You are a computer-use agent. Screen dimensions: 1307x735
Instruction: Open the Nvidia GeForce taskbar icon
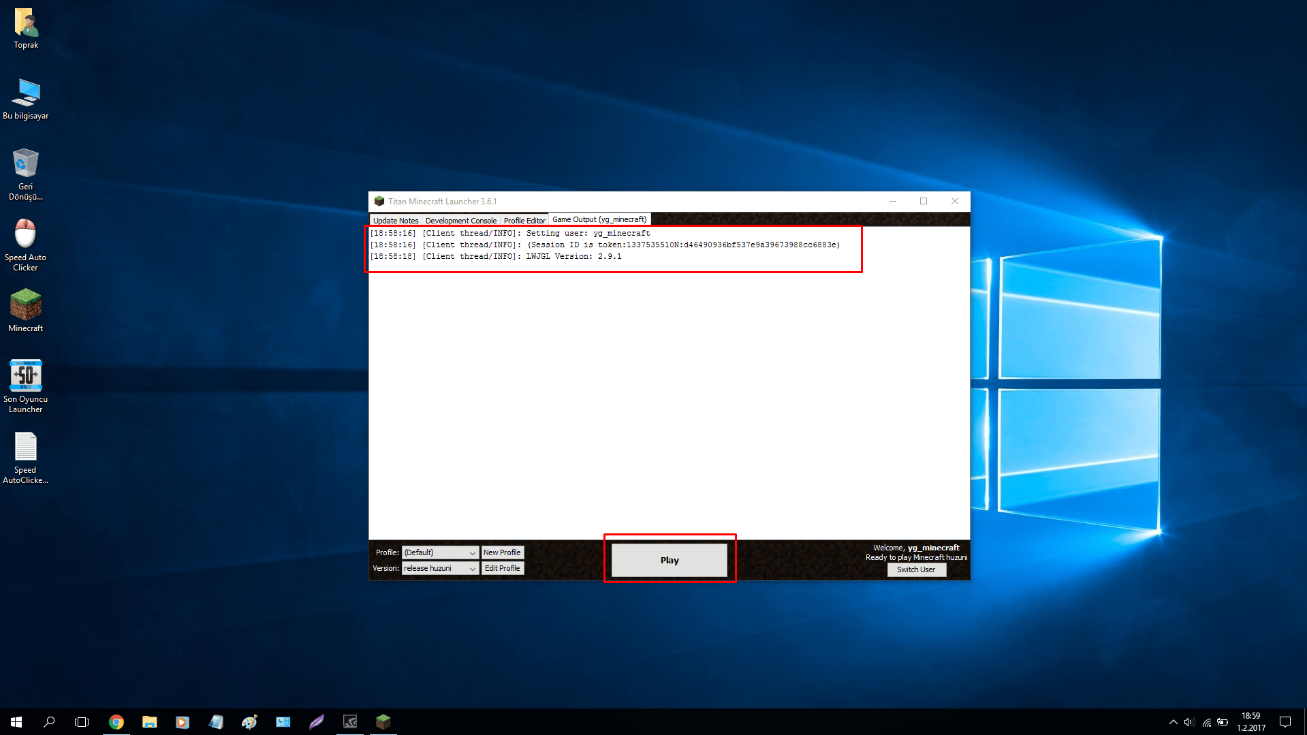(x=350, y=722)
